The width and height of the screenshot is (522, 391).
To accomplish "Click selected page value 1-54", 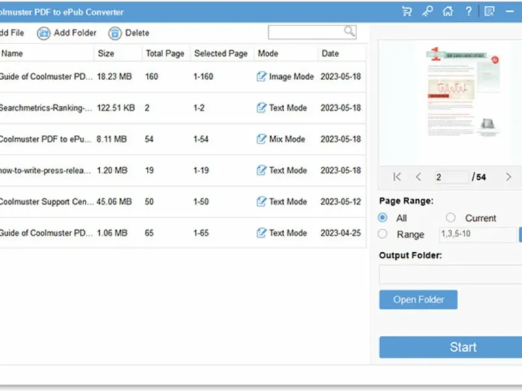I will point(201,139).
